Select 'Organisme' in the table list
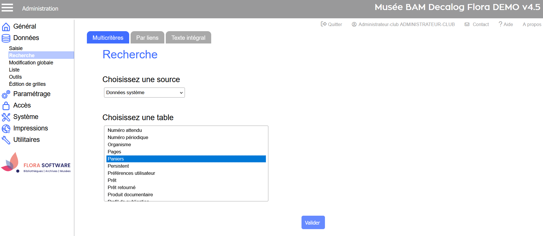 pos(119,144)
